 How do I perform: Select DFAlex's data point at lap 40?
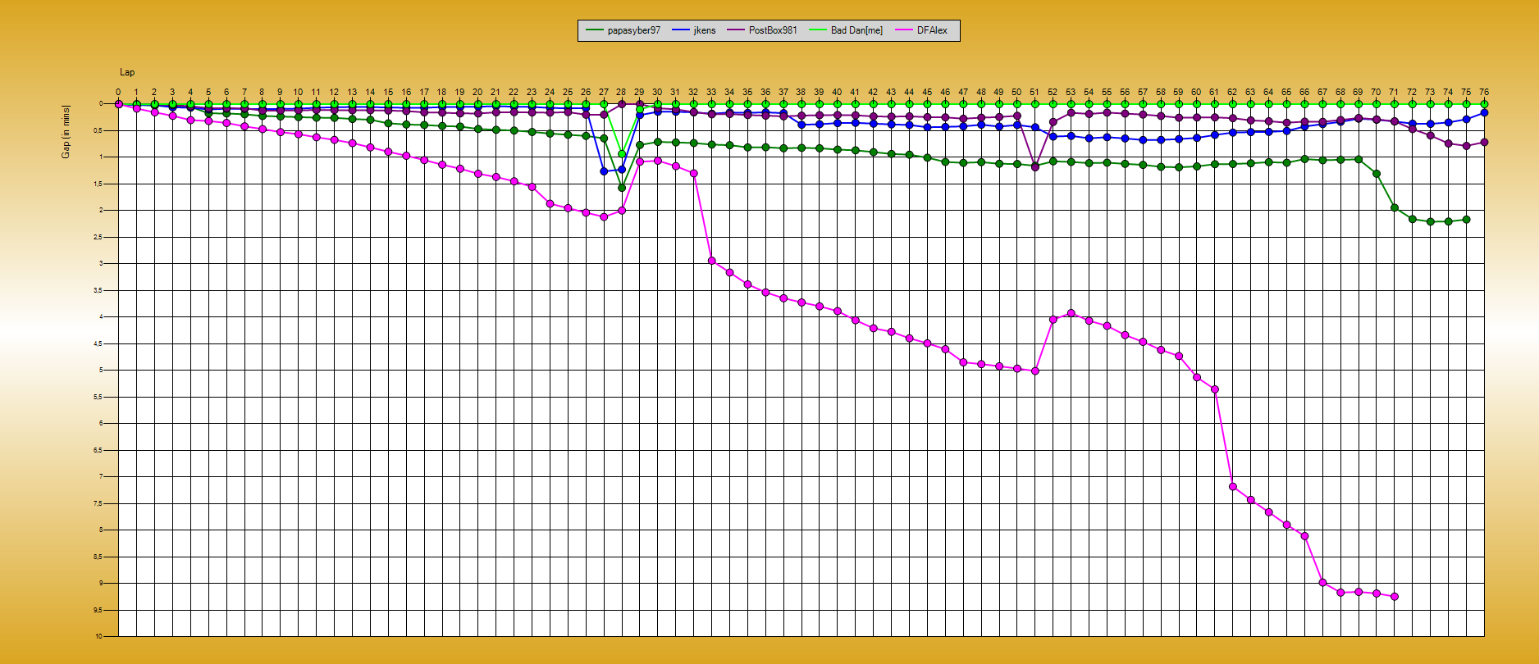tap(837, 312)
